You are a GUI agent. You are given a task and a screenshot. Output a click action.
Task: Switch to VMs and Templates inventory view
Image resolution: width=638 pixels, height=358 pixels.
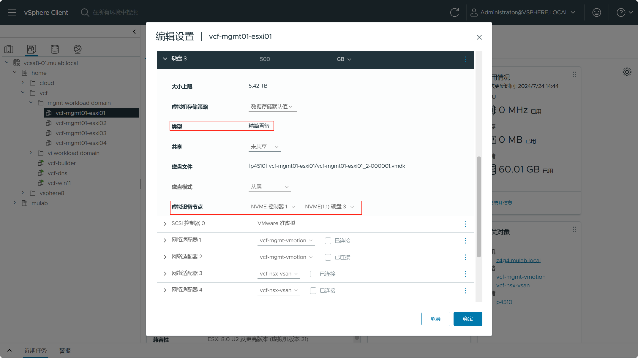(31, 49)
